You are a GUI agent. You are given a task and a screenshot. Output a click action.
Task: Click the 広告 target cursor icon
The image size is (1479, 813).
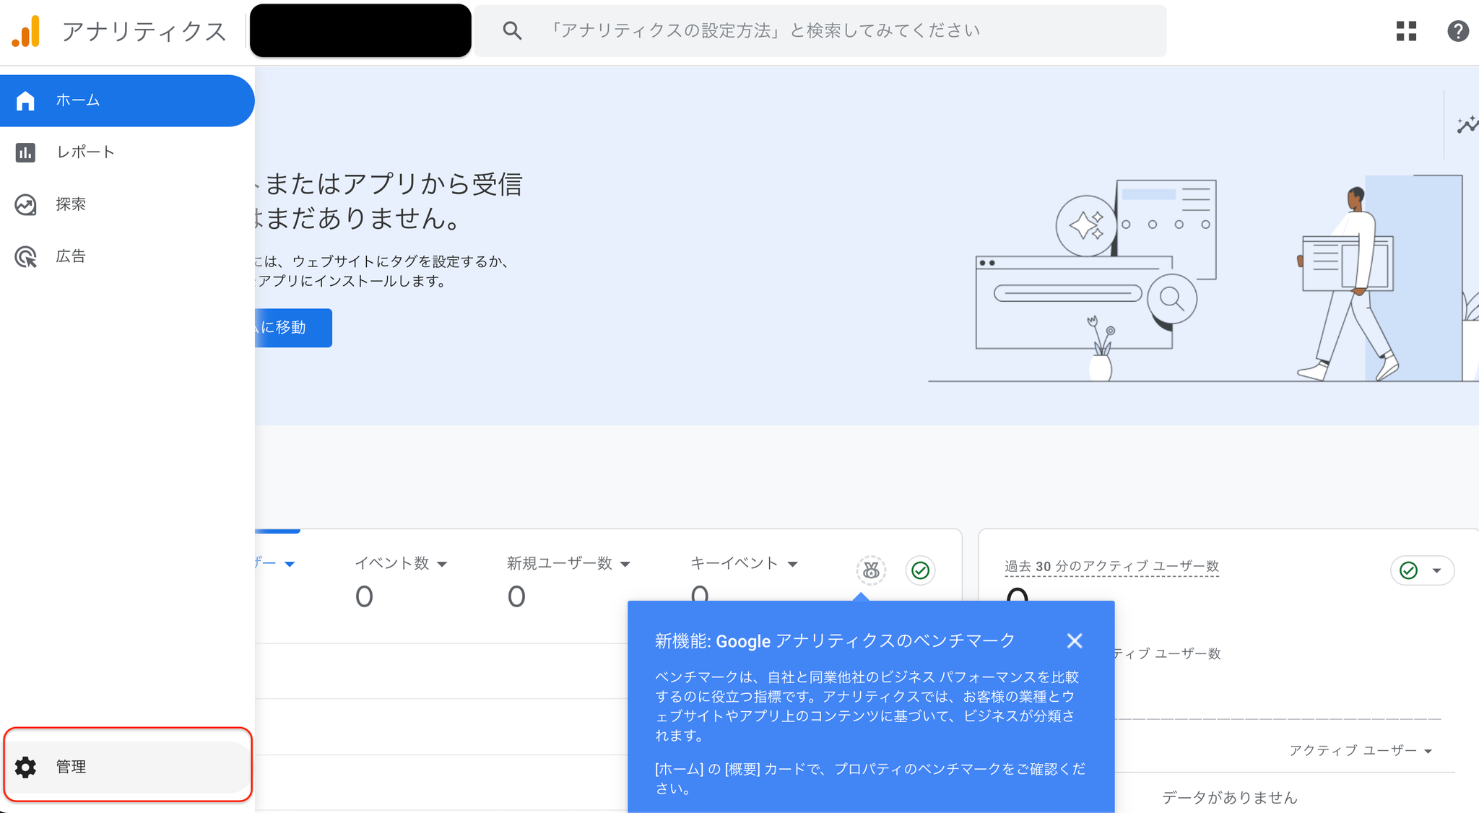(x=25, y=257)
